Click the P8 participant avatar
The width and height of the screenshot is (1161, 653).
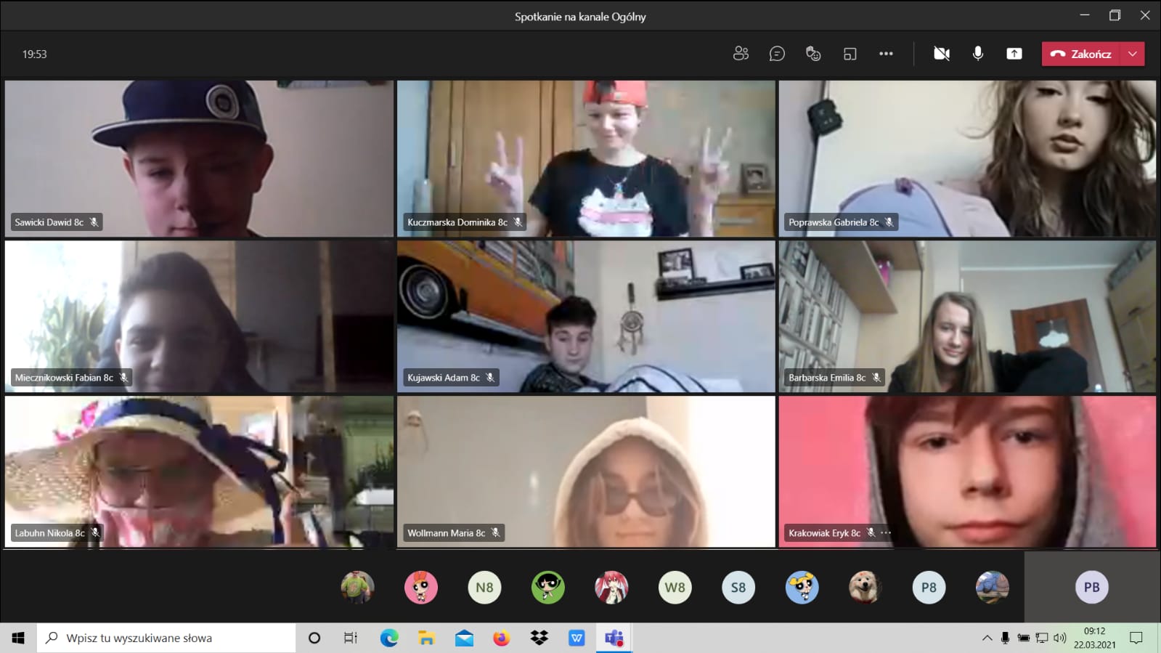929,587
